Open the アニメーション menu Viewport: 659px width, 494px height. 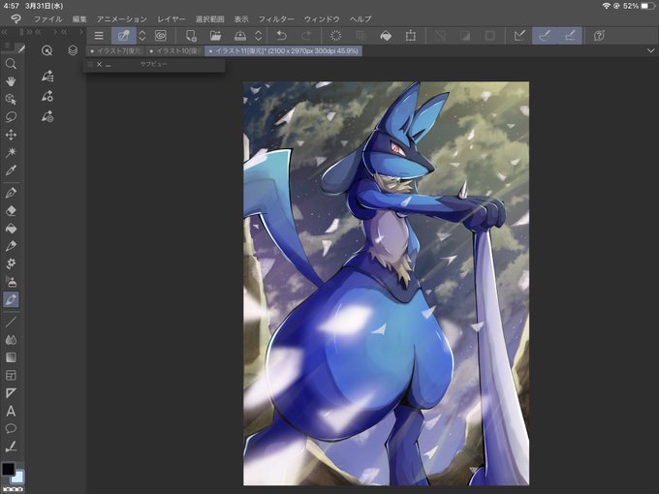coord(122,19)
